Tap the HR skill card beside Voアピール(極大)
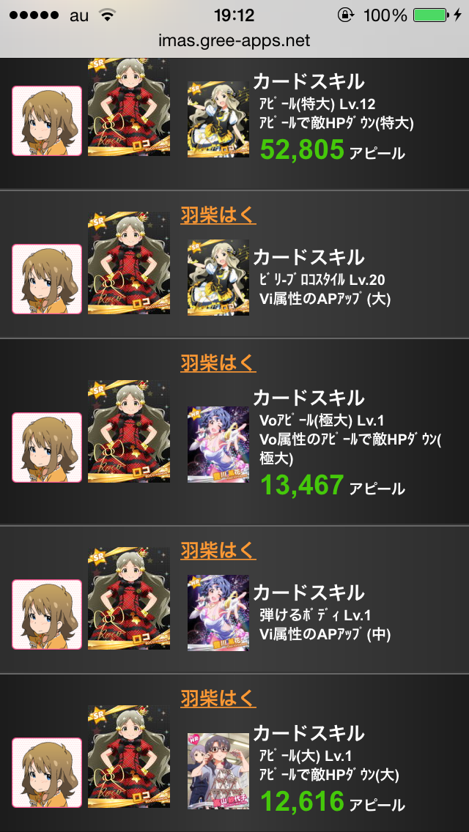Image resolution: width=469 pixels, height=832 pixels. (x=218, y=445)
